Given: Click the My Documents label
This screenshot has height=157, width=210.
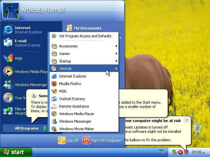Looking at the screenshot, I should (88, 28).
